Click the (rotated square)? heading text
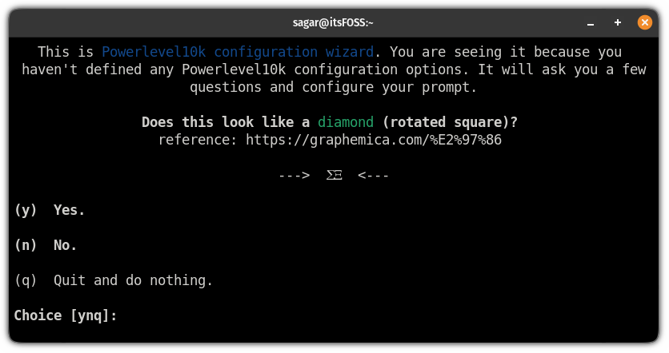 [x=450, y=122]
